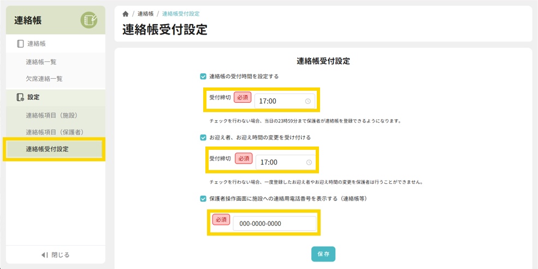Click the first 受付締切 time field
The height and width of the screenshot is (269, 538).
[279, 101]
